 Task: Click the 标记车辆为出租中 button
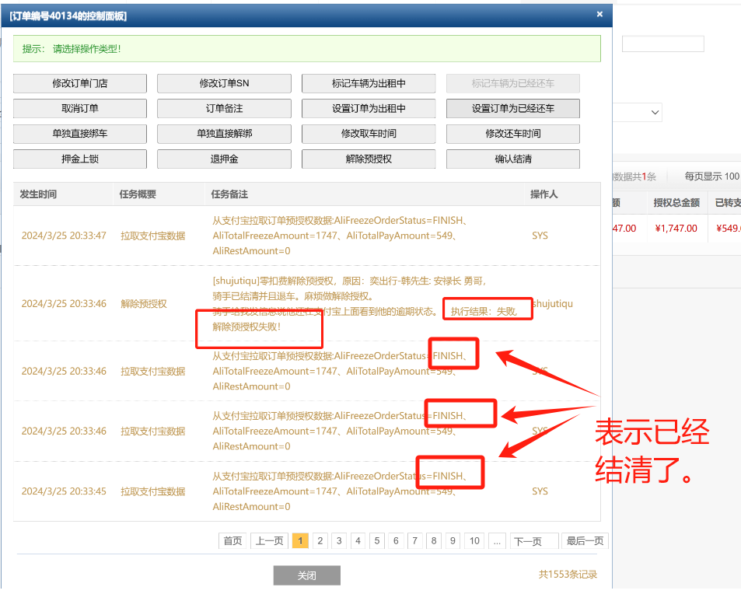click(x=369, y=83)
